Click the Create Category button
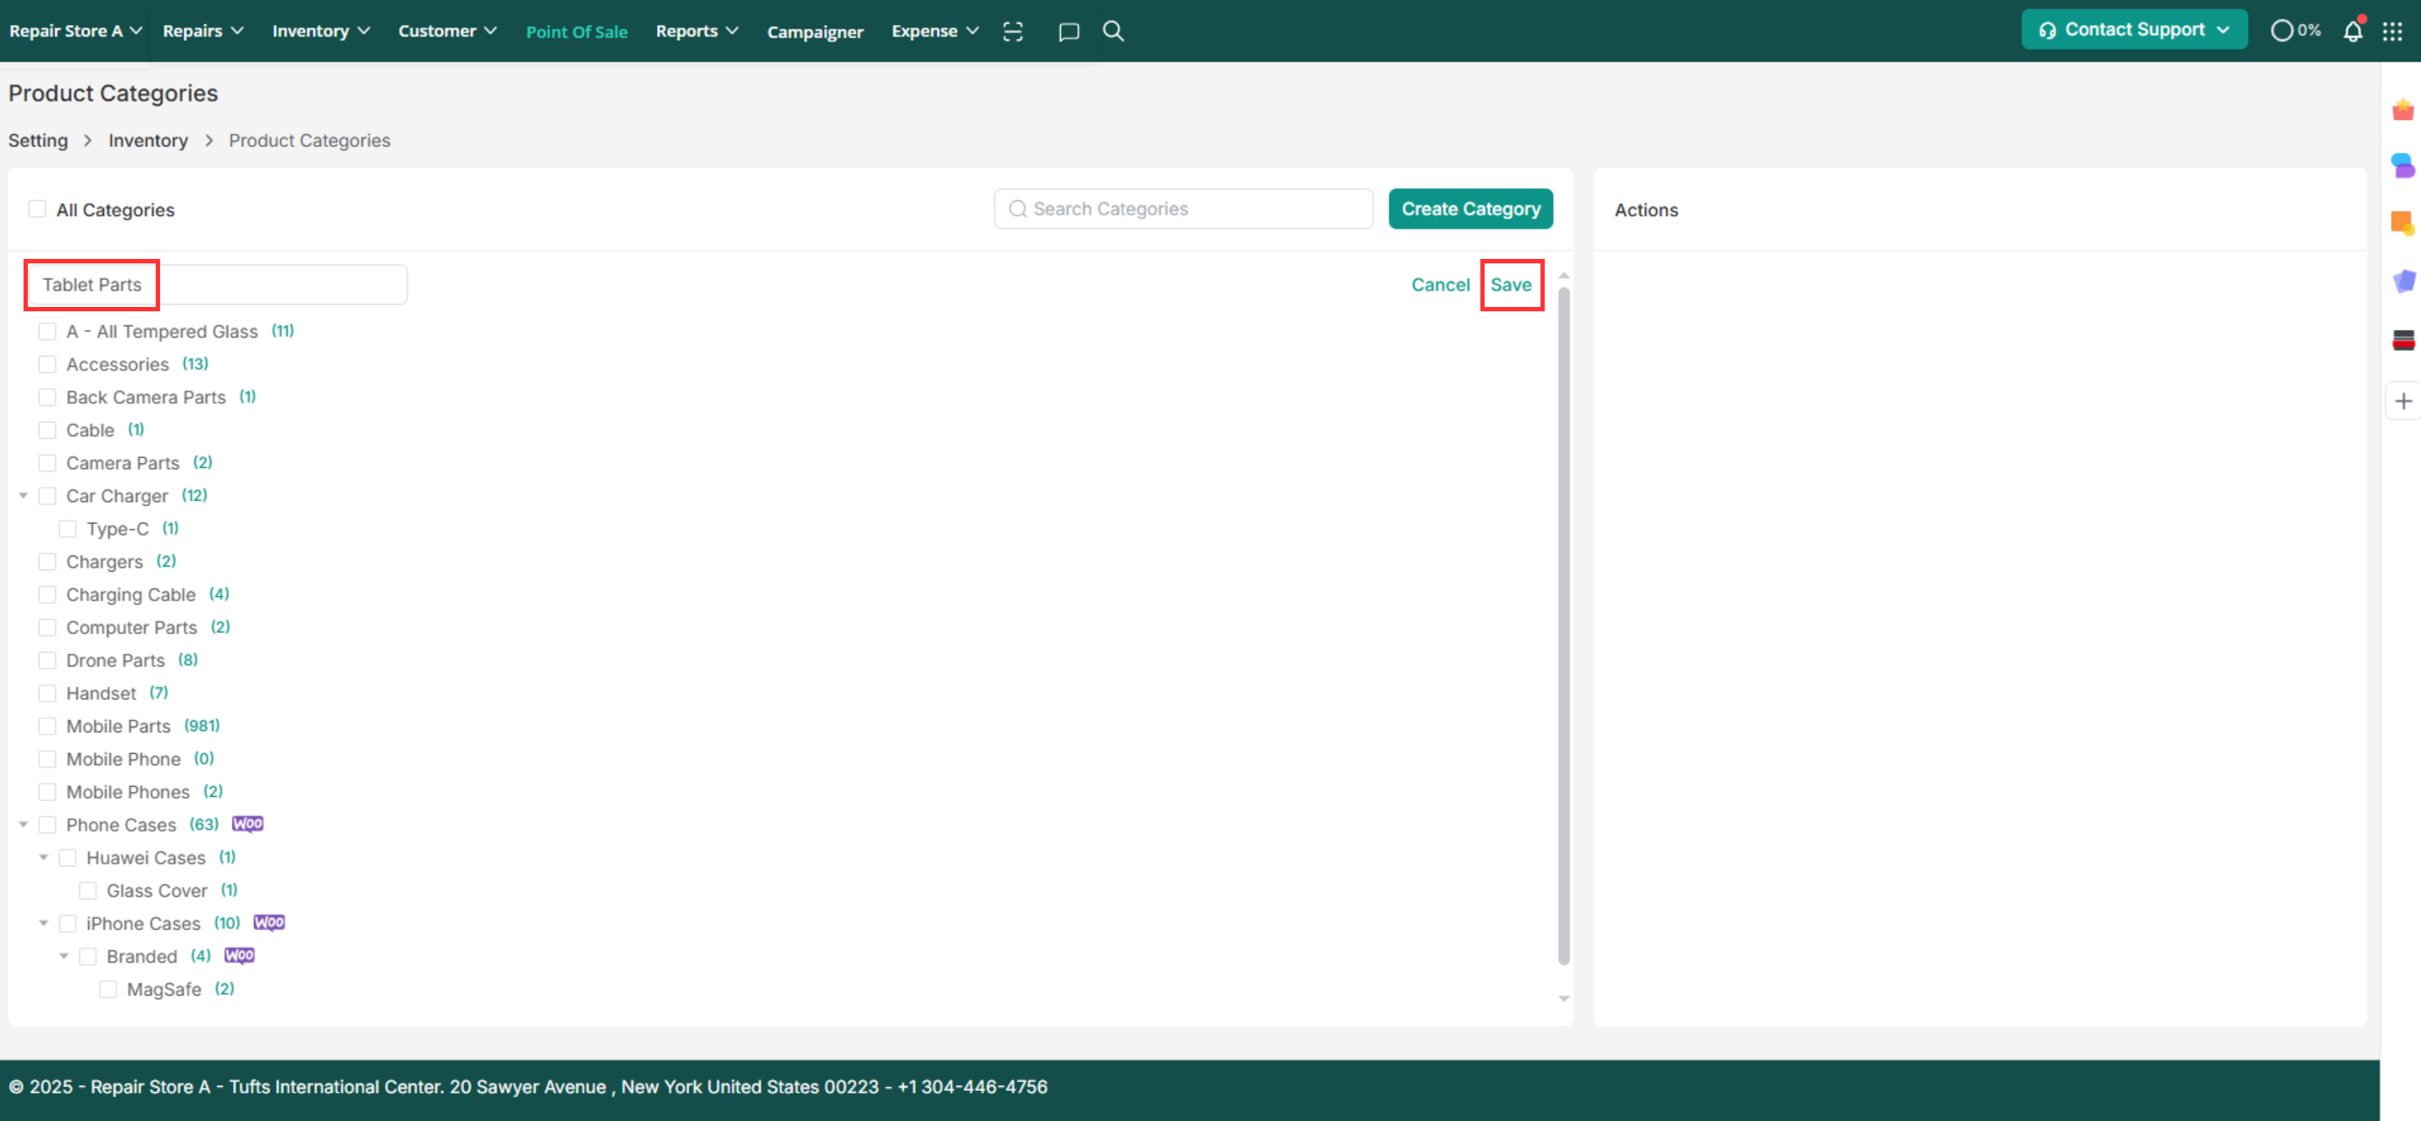The height and width of the screenshot is (1121, 2421). 1470,209
